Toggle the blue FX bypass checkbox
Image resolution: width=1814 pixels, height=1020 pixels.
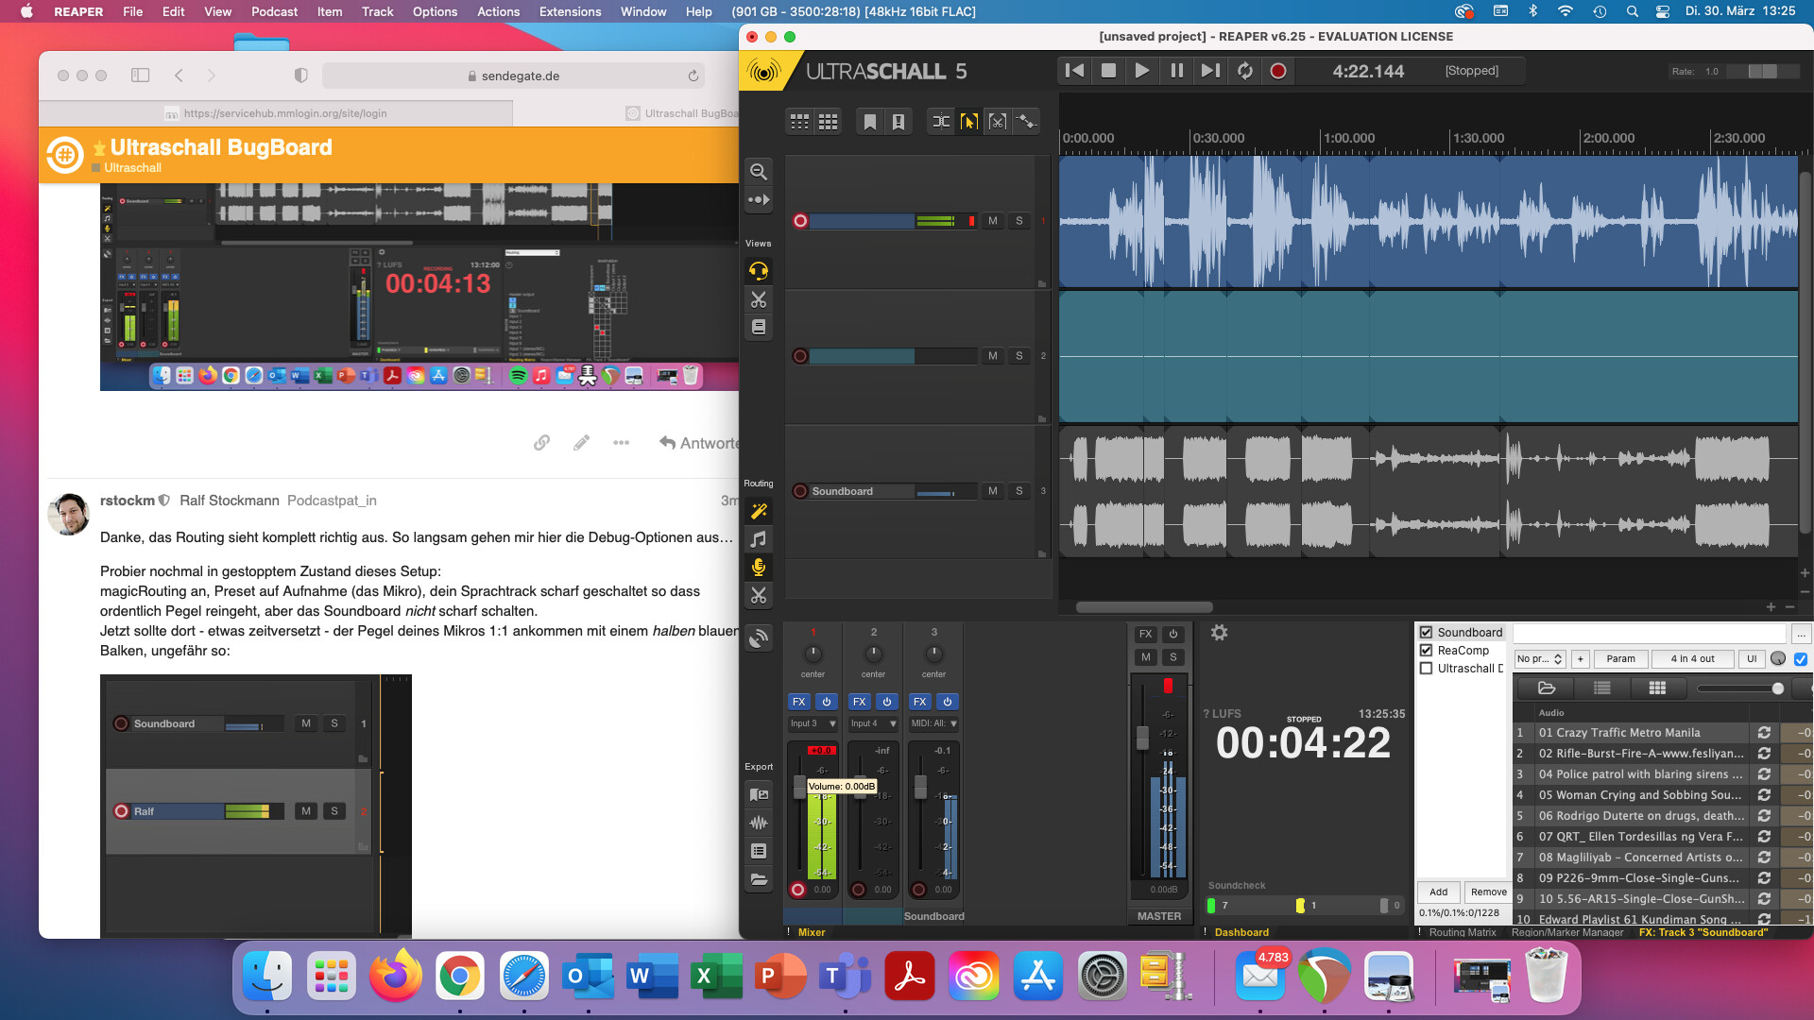click(x=1800, y=659)
